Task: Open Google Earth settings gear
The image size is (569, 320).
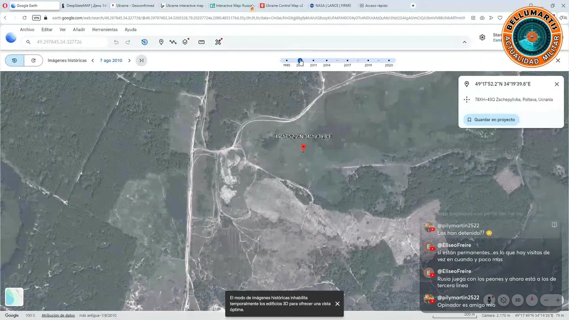Action: point(482,37)
